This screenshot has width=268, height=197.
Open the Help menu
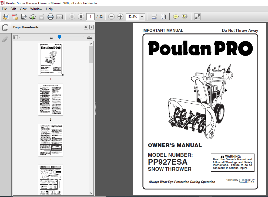click(x=49, y=9)
